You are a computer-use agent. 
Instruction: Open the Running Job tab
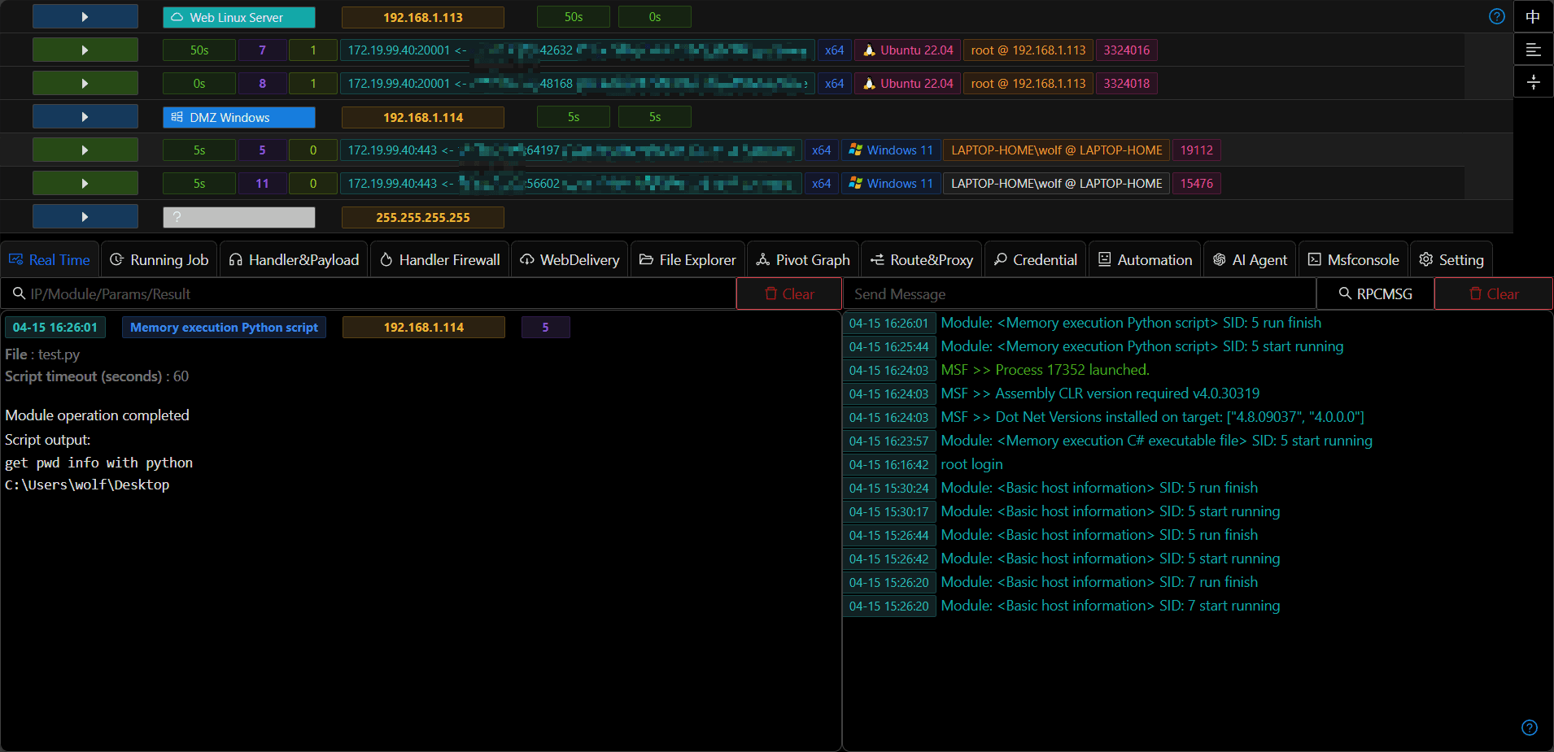click(159, 260)
